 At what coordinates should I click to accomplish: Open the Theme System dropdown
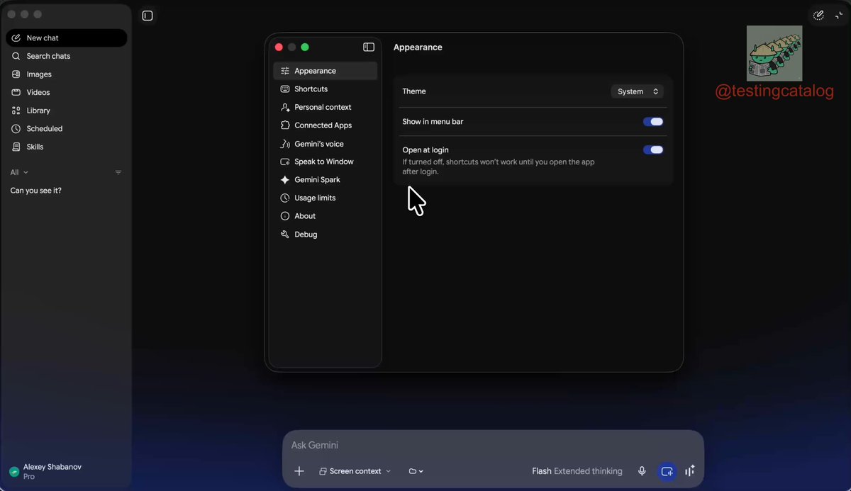click(x=637, y=91)
